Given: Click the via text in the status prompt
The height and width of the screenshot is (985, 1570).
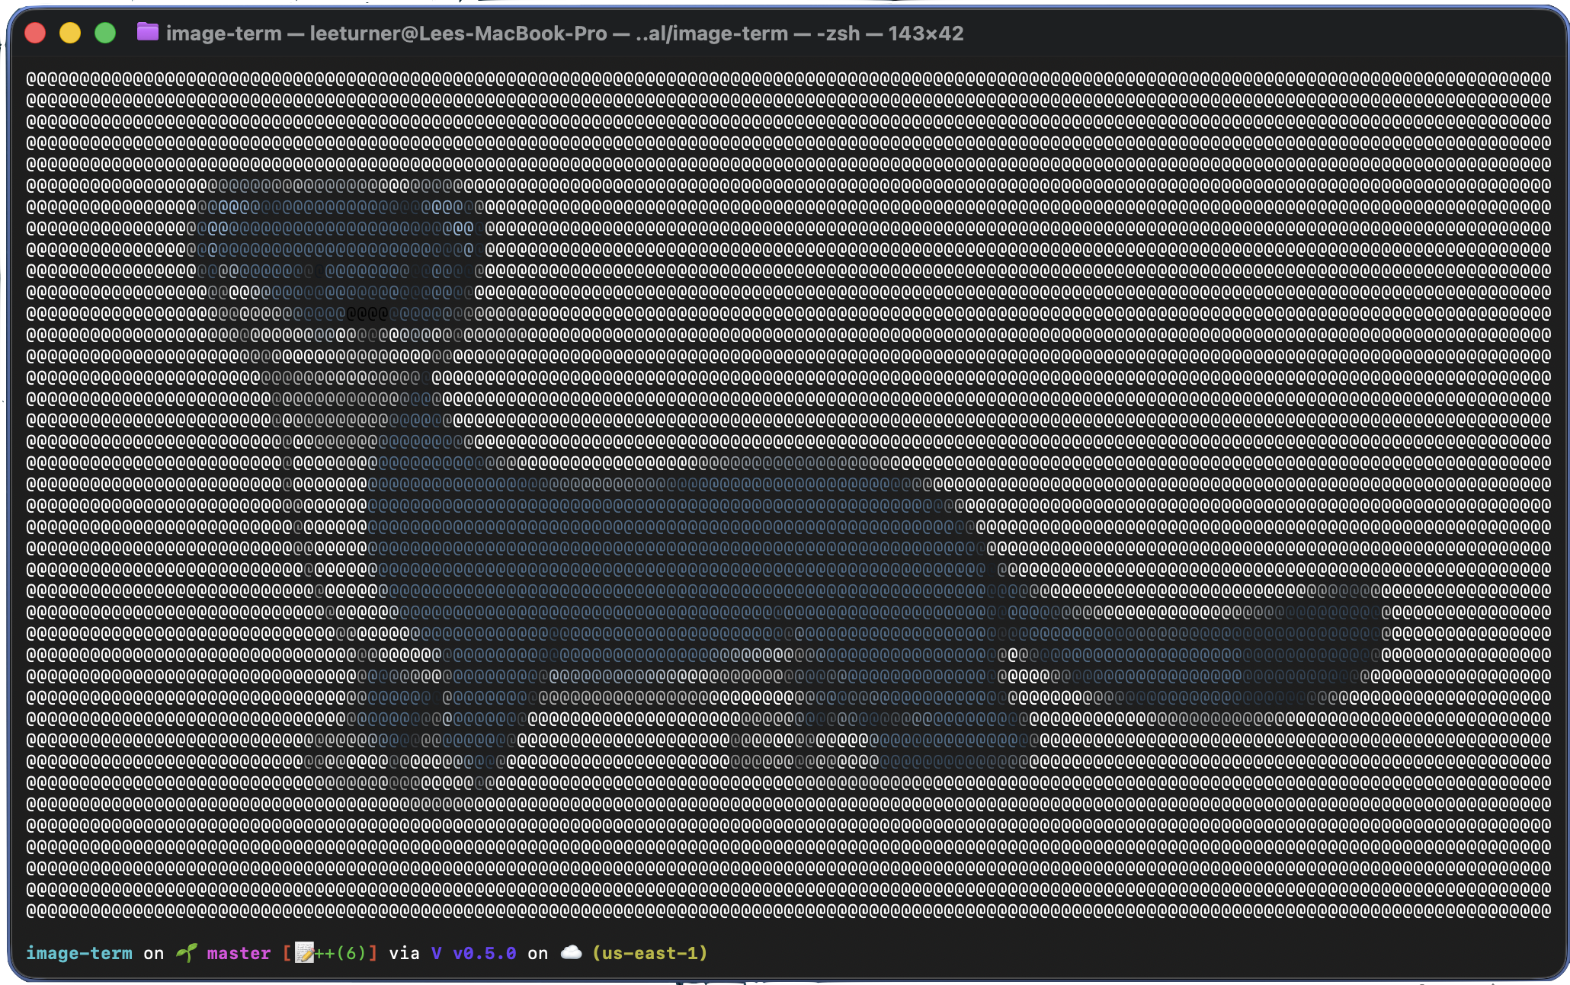Looking at the screenshot, I should tap(404, 953).
